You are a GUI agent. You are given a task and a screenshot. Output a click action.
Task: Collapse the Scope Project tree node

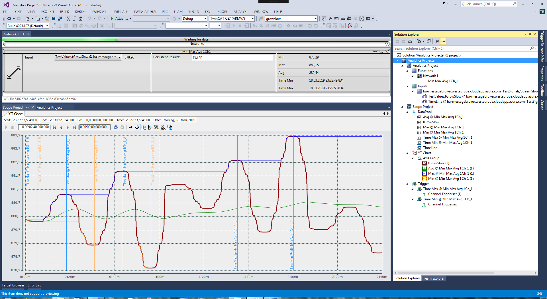tap(403, 107)
